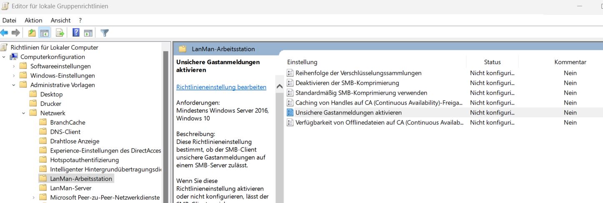This screenshot has height=203, width=603.
Task: Select Netzwerk in the tree
Action: tap(53, 113)
